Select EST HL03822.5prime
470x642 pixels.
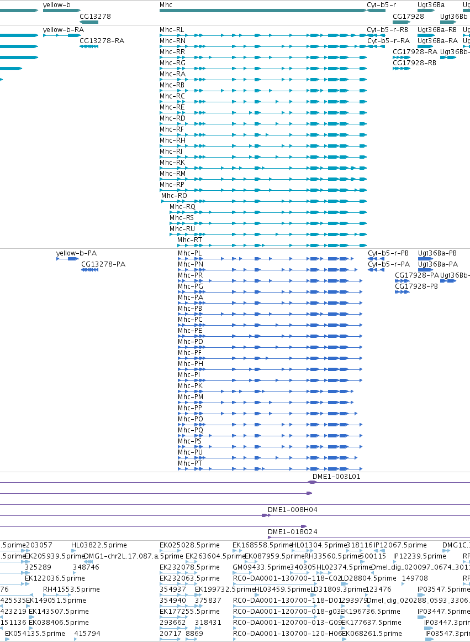tap(99, 545)
